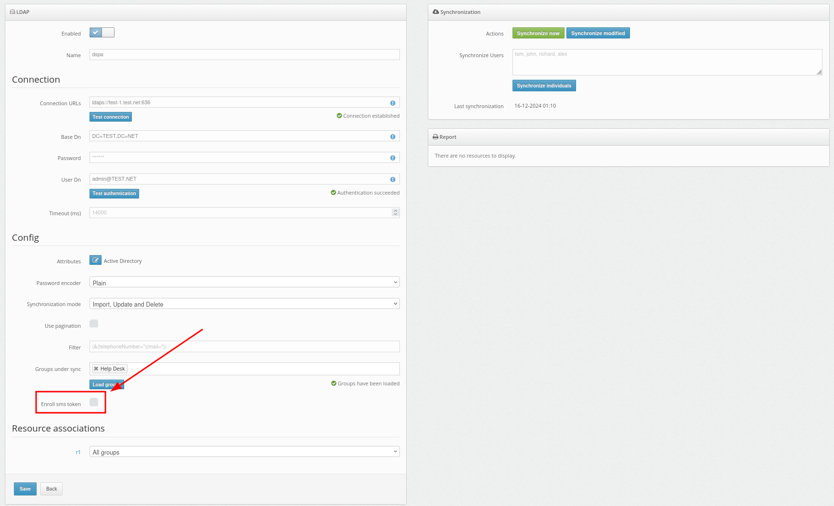Focus the Base Dn input field

point(244,136)
